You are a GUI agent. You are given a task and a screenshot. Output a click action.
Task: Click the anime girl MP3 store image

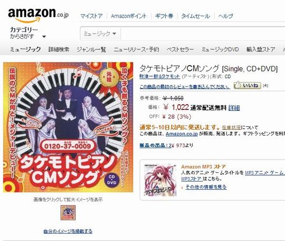coord(160,180)
